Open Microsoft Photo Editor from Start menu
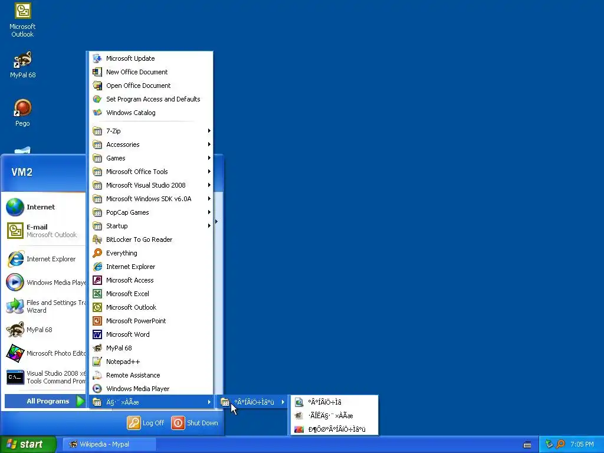The image size is (604, 453). point(45,353)
